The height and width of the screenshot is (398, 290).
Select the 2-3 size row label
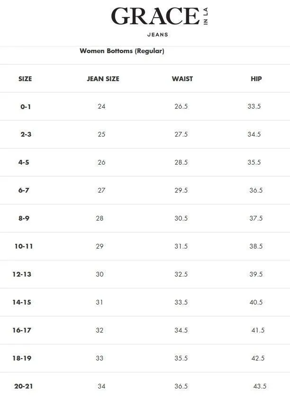[x=26, y=134]
